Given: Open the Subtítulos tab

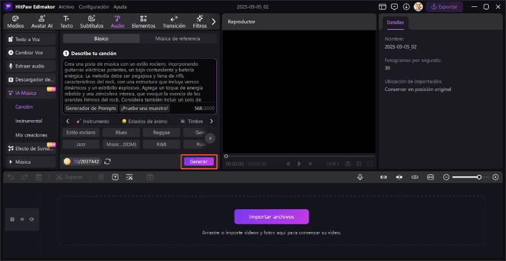Looking at the screenshot, I should (92, 22).
